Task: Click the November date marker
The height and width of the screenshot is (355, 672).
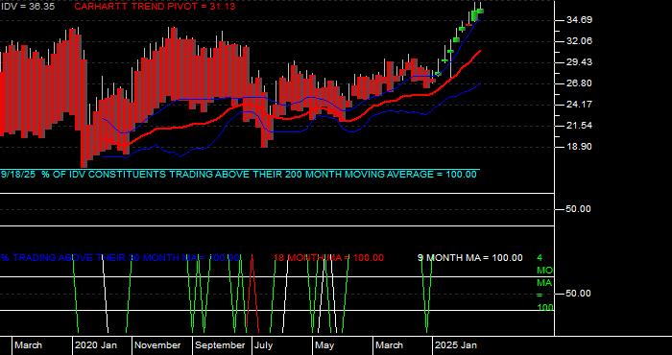Action: pyautogui.click(x=158, y=345)
